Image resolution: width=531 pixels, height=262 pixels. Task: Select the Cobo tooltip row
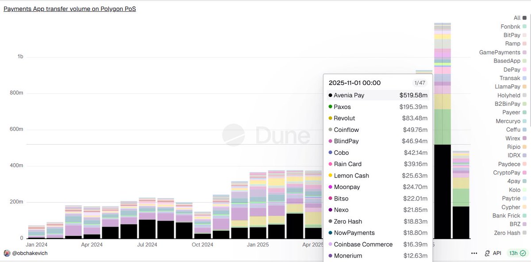[378, 153]
